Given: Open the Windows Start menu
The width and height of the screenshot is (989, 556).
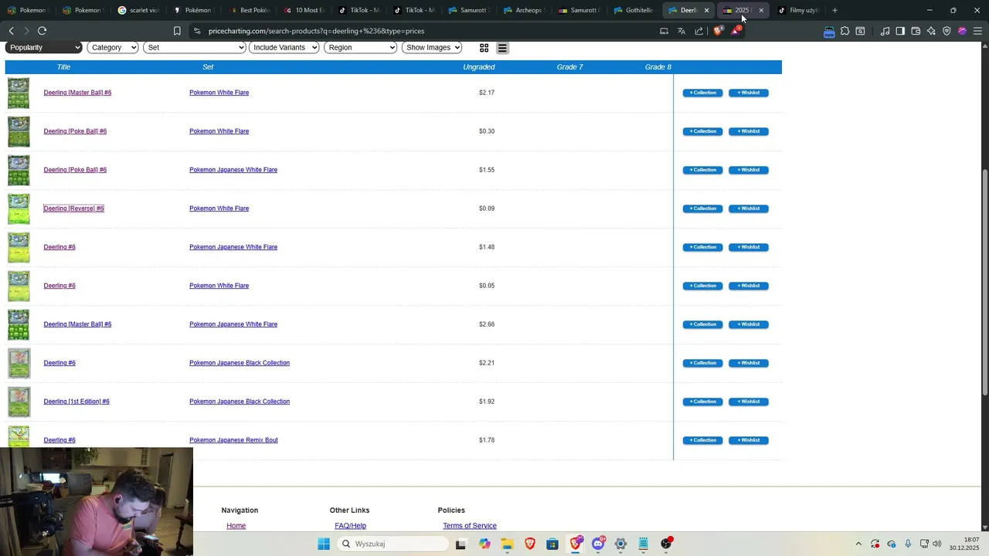Looking at the screenshot, I should tap(324, 544).
